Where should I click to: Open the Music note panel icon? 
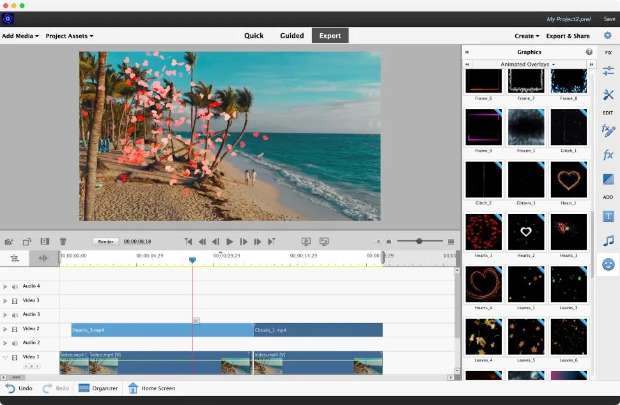click(x=608, y=240)
